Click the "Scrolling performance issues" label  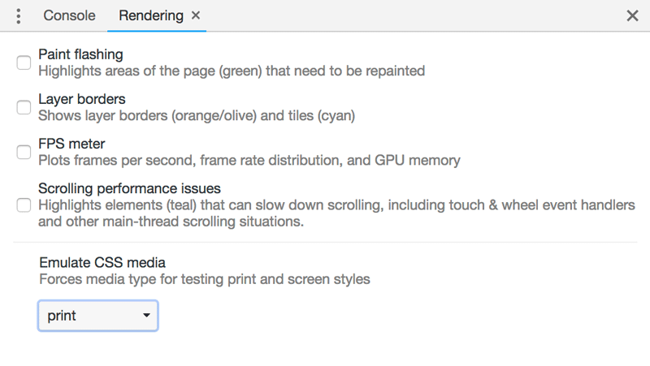click(x=129, y=188)
